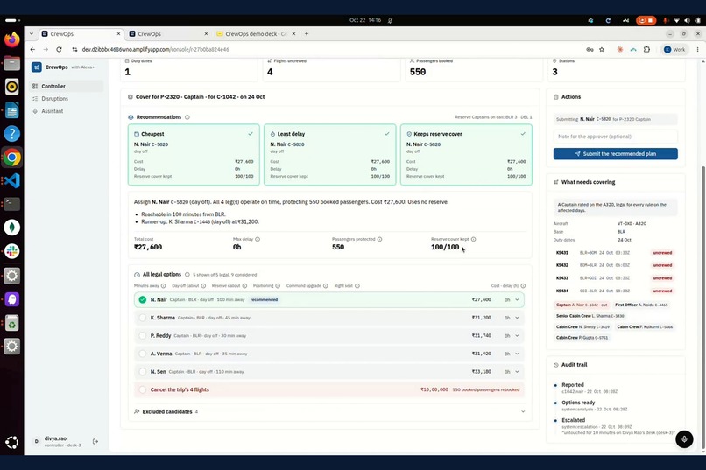Click info icon beside Right seat

tap(357, 286)
